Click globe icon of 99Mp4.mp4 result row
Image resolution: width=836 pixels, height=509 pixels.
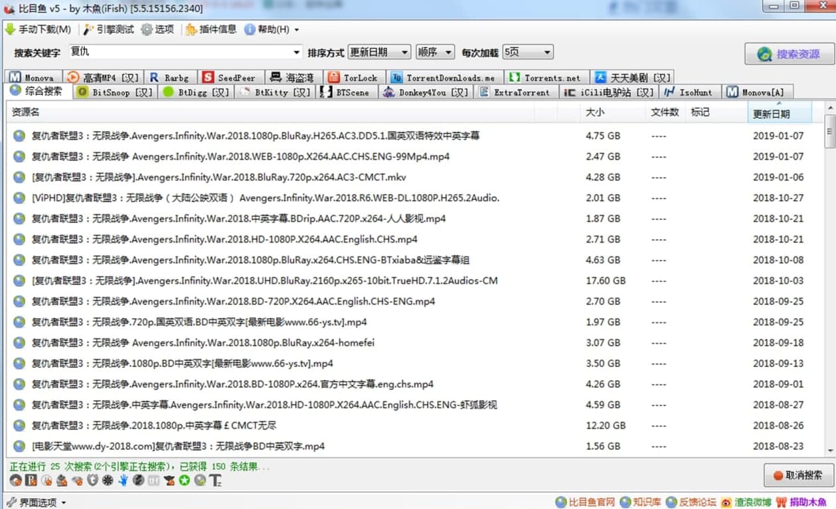pos(19,156)
